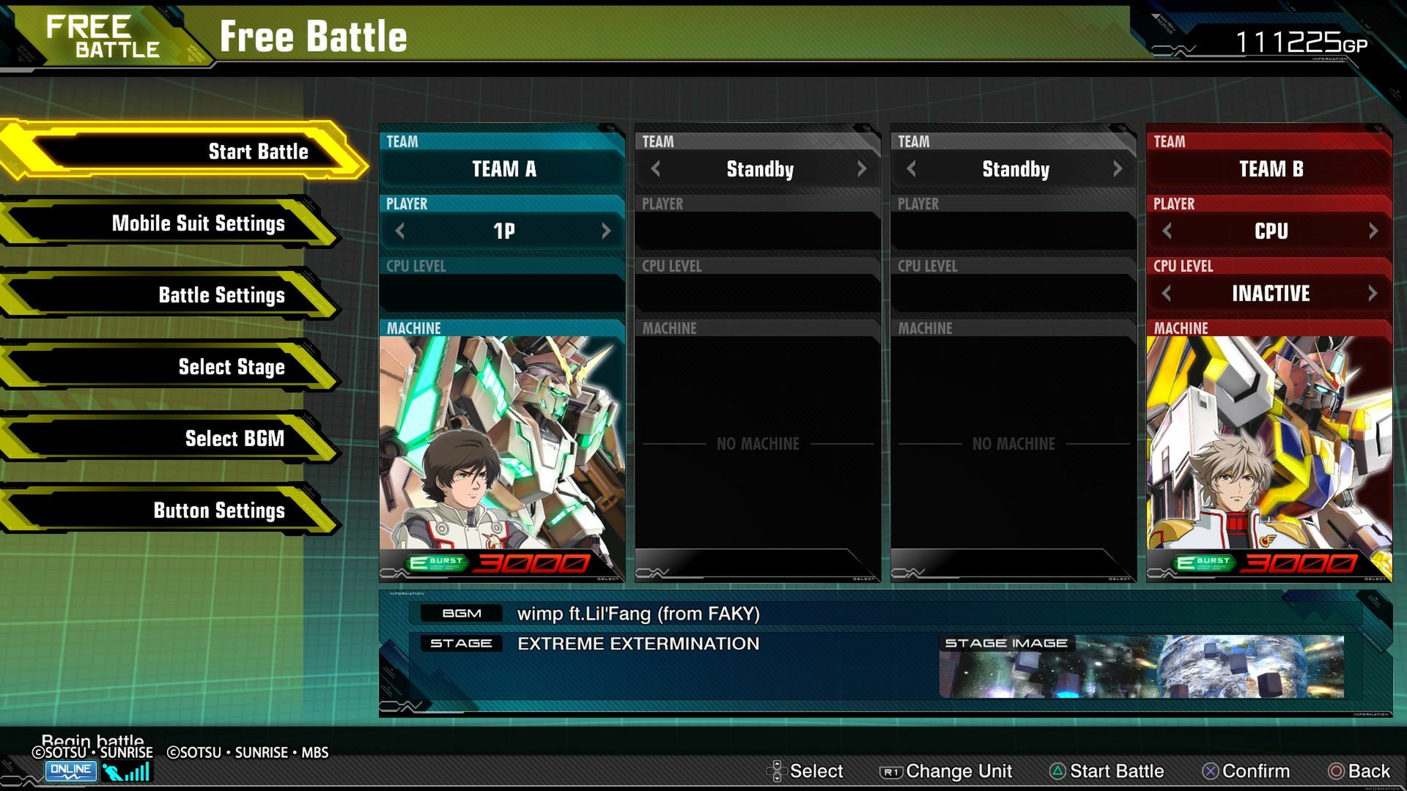Click the Extreme Extermination stage image thumbnail
This screenshot has height=791, width=1407.
click(x=1142, y=666)
